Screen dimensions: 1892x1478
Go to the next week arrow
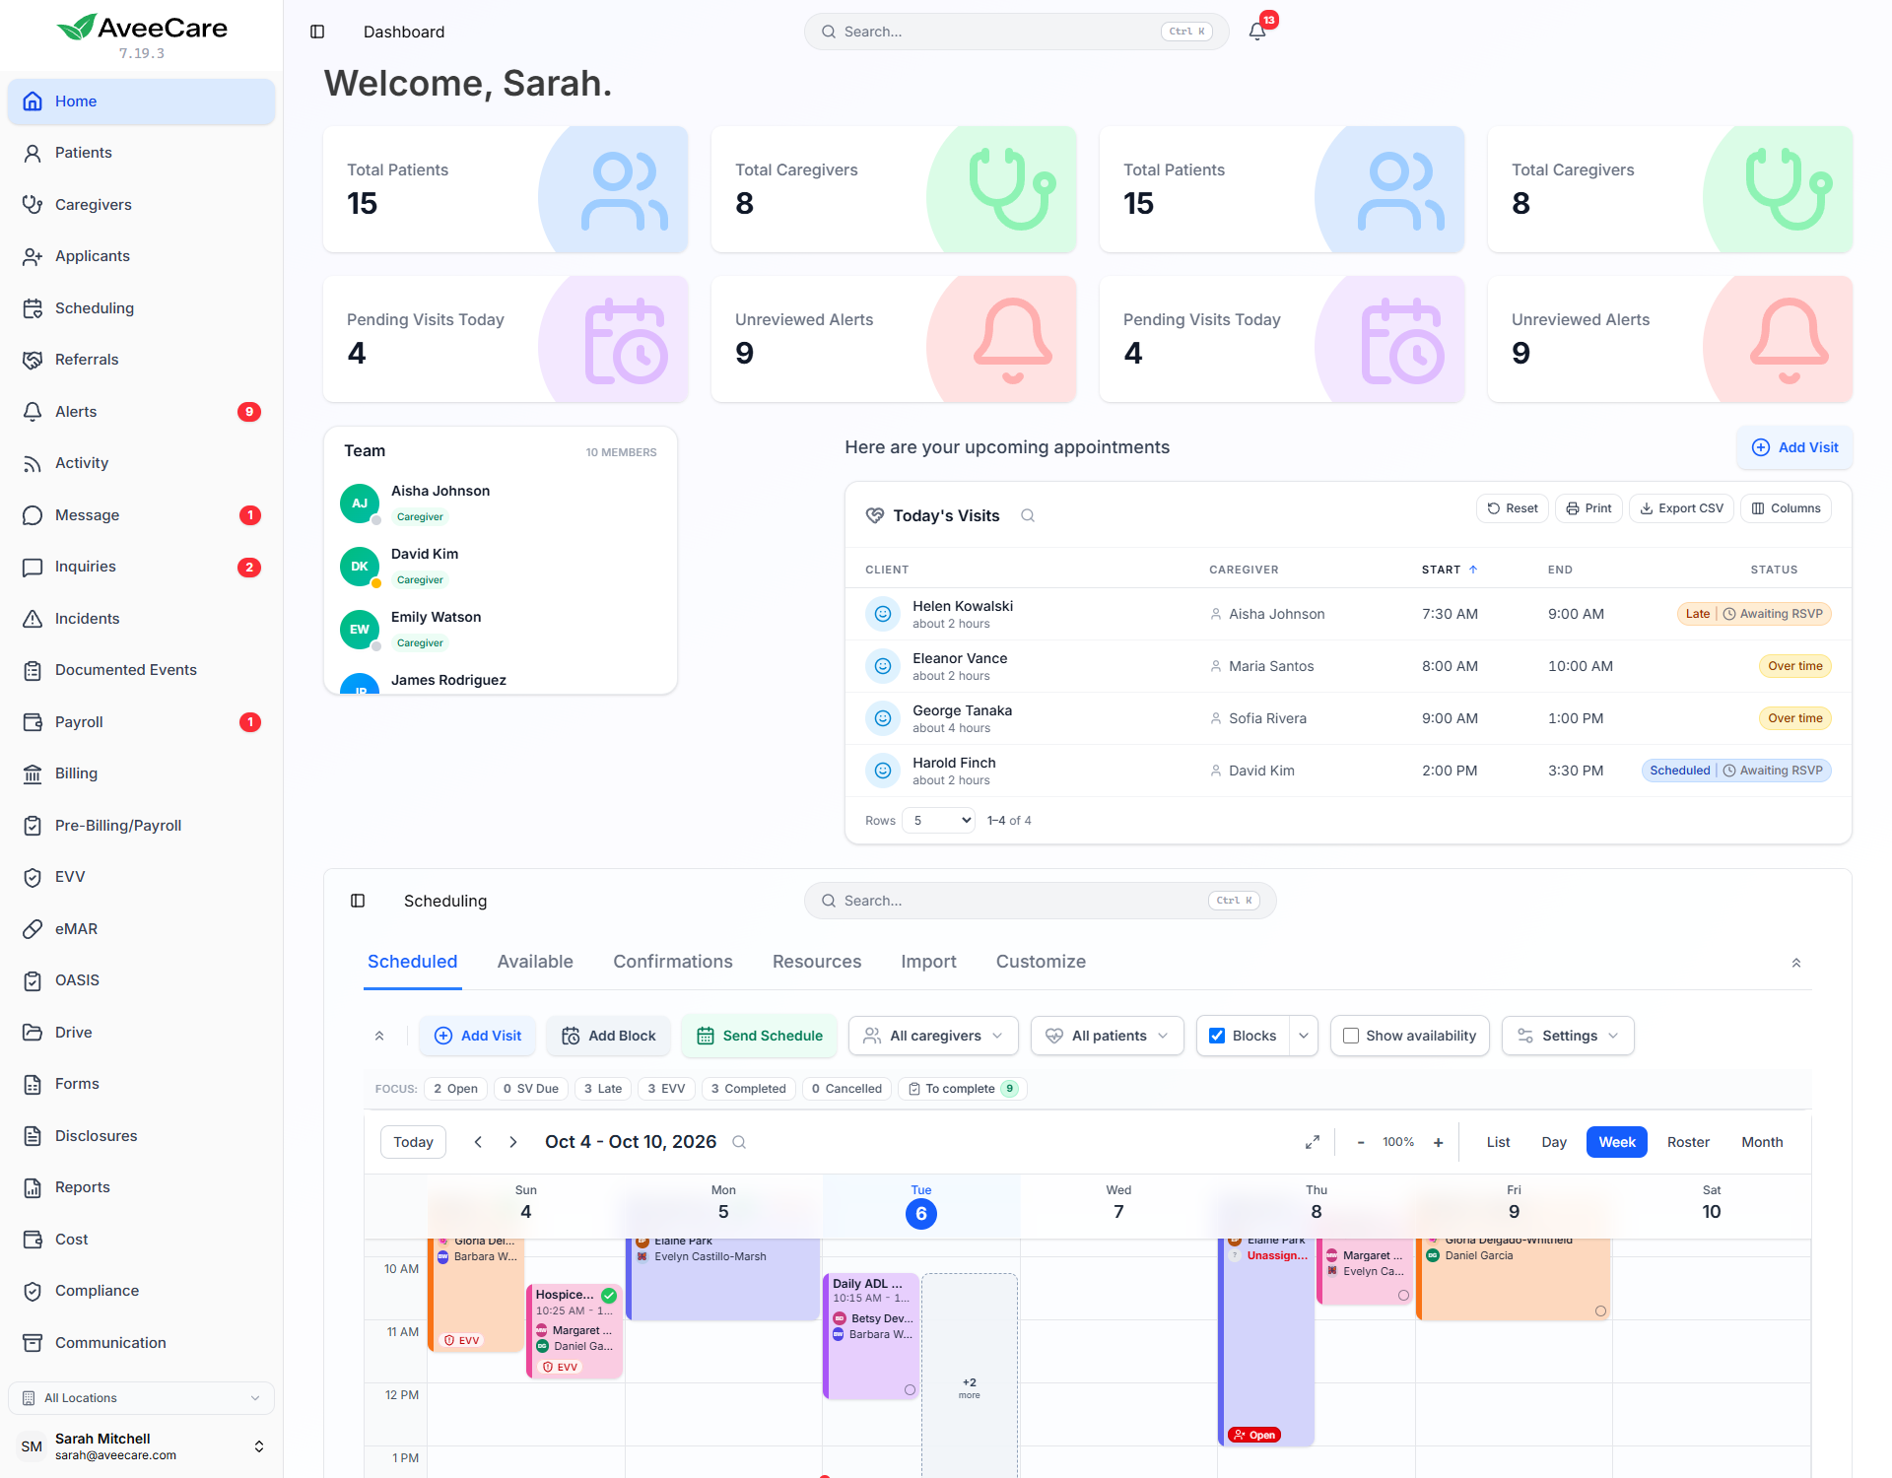(x=513, y=1142)
